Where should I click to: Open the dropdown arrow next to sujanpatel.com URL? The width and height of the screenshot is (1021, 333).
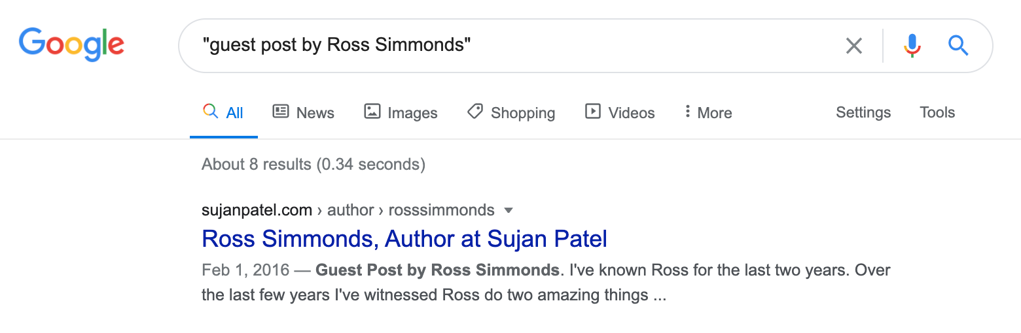(x=509, y=210)
